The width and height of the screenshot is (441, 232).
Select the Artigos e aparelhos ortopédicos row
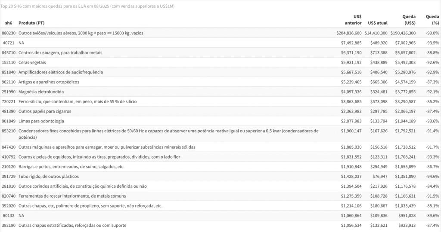coord(220,82)
